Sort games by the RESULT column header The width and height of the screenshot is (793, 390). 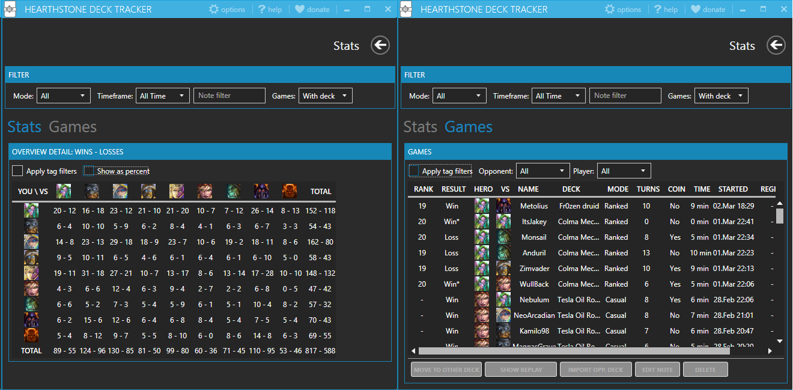point(454,189)
